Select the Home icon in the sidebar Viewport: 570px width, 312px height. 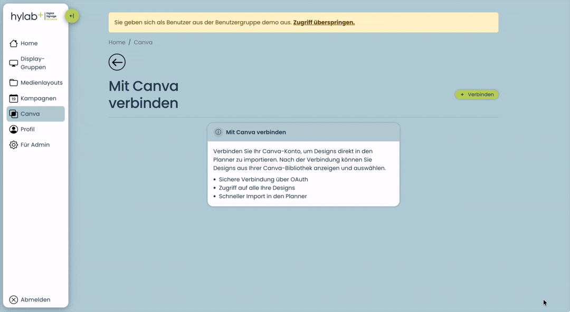pyautogui.click(x=13, y=43)
